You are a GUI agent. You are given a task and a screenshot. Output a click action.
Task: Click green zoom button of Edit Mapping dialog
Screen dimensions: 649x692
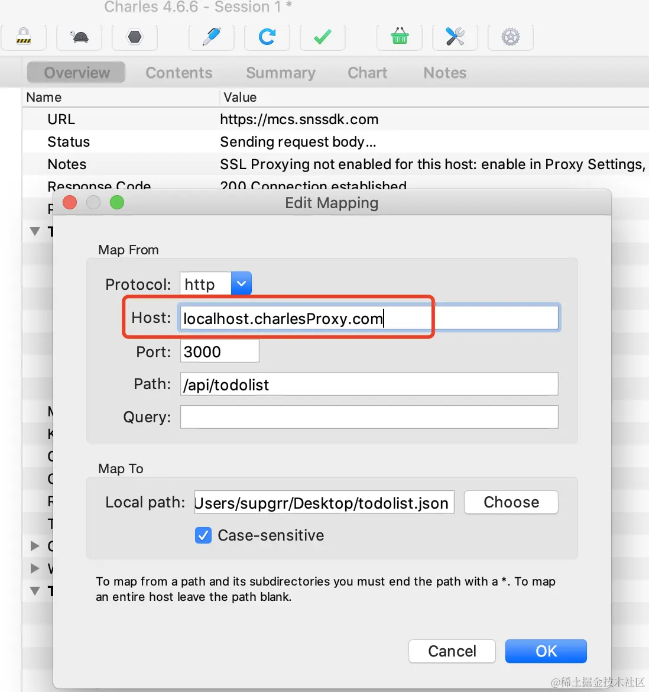pos(117,202)
